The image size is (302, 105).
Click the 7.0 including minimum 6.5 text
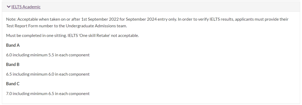pos(48,94)
